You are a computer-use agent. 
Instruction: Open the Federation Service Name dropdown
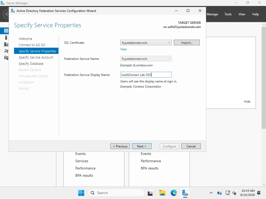pyautogui.click(x=146, y=59)
